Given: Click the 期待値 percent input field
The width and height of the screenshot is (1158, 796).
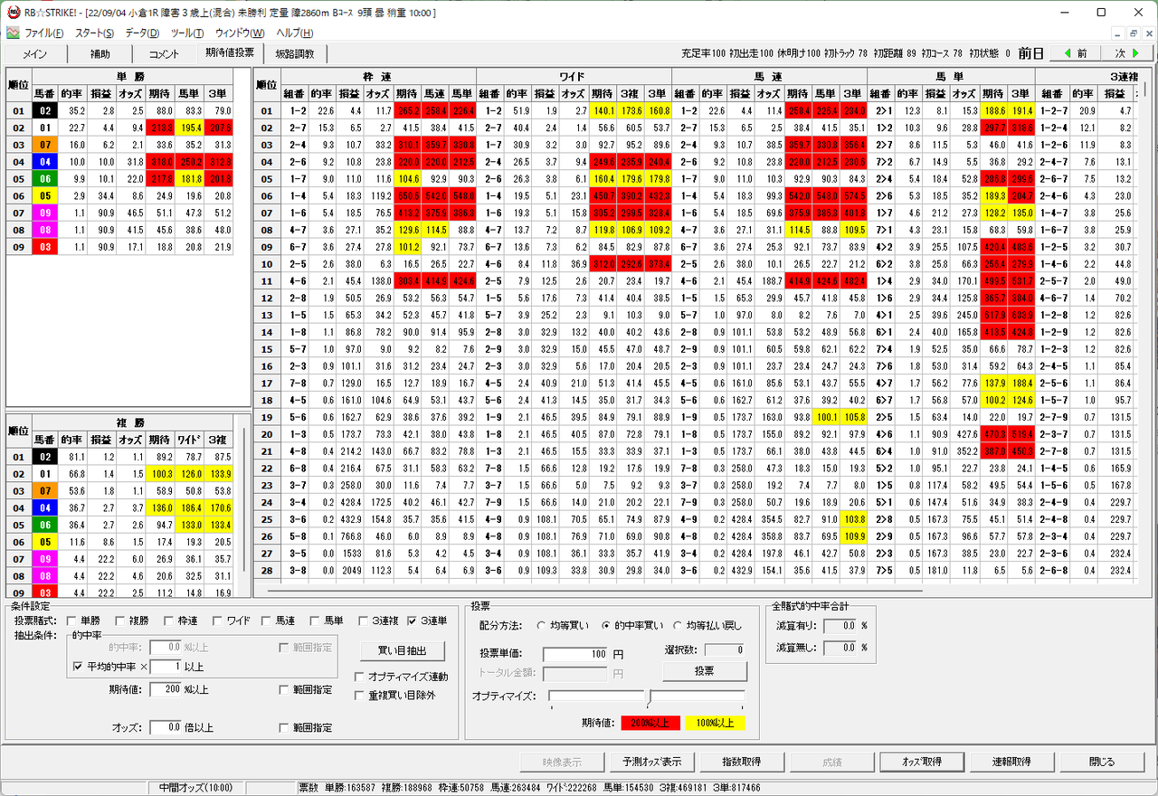Looking at the screenshot, I should pos(166,689).
